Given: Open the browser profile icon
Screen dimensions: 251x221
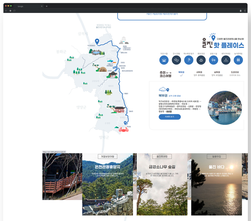Looking at the screenshot, I should [x=240, y=11].
